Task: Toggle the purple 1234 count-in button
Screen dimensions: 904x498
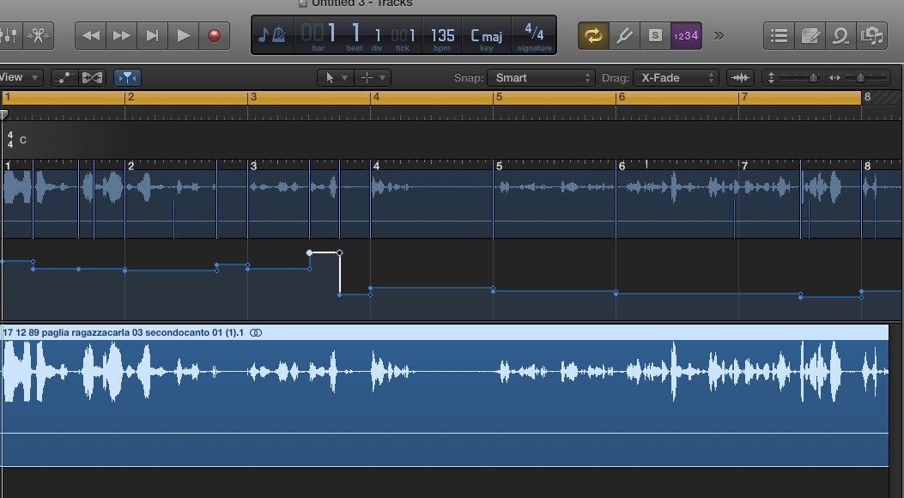Action: [x=686, y=35]
